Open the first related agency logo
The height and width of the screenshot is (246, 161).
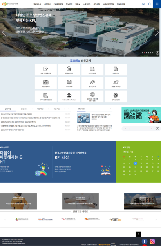pyautogui.click(x=22, y=219)
